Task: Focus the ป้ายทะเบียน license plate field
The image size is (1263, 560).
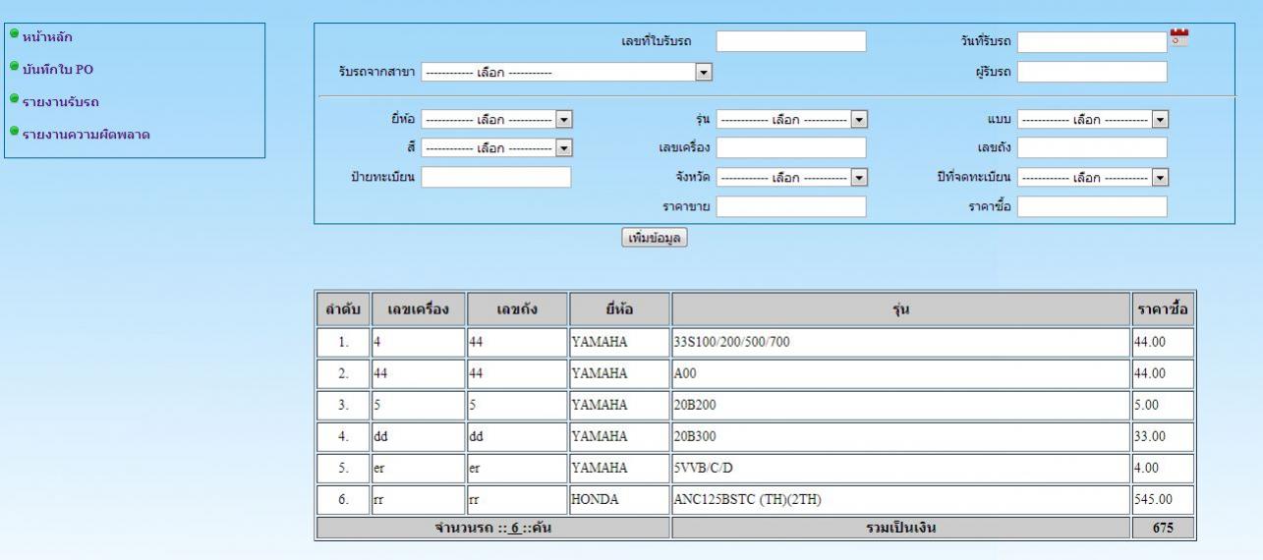Action: [x=496, y=177]
